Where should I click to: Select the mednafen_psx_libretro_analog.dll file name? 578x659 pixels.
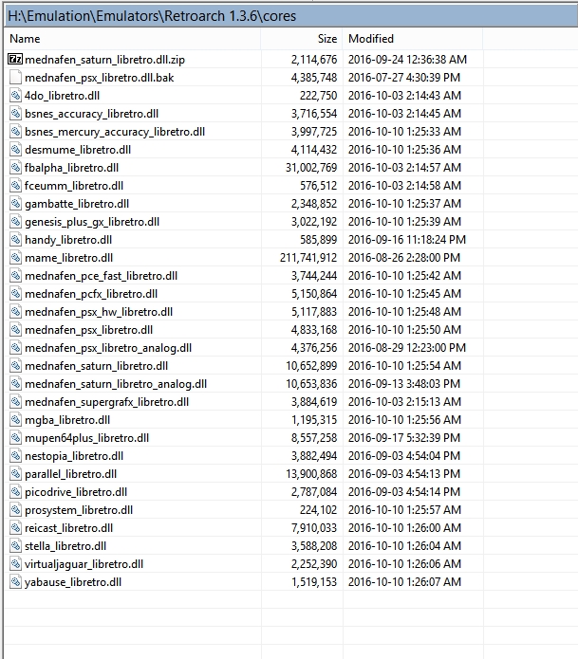108,348
